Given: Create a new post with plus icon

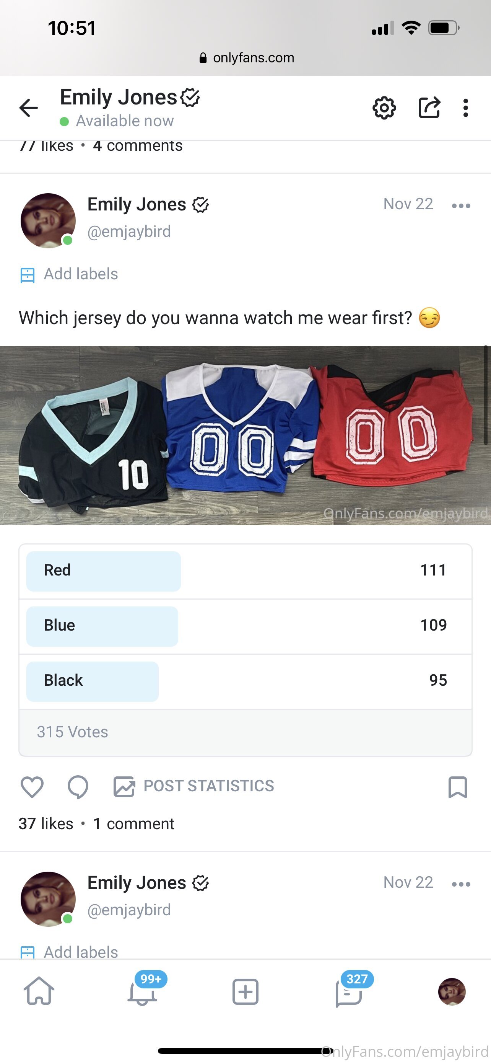Looking at the screenshot, I should click(x=245, y=991).
